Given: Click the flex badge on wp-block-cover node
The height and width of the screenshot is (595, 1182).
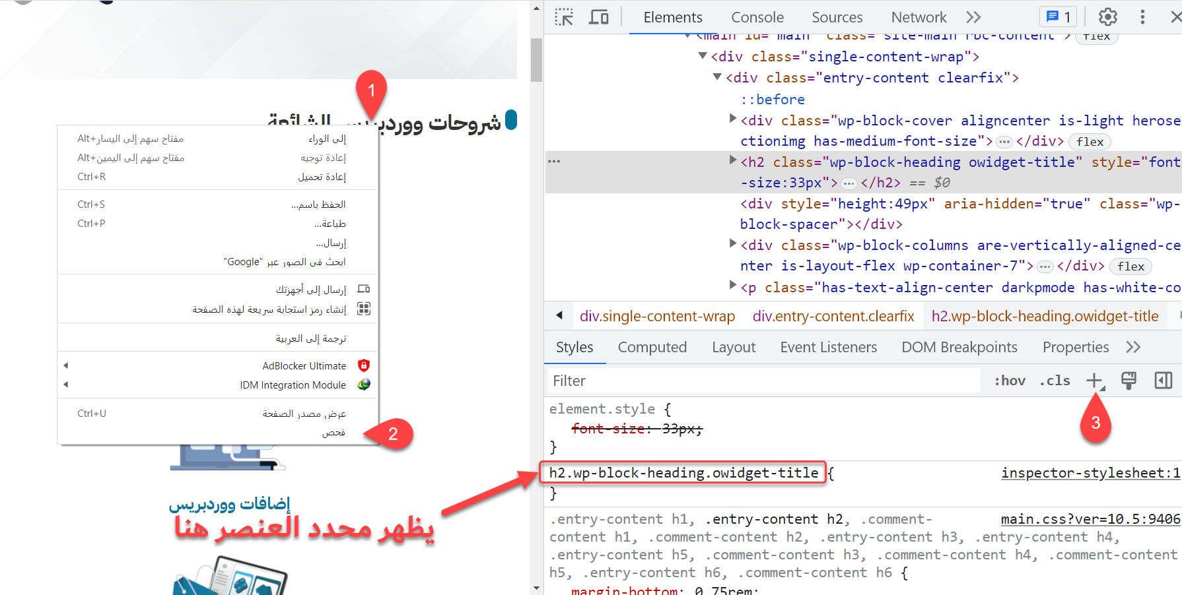Looking at the screenshot, I should tap(1090, 141).
